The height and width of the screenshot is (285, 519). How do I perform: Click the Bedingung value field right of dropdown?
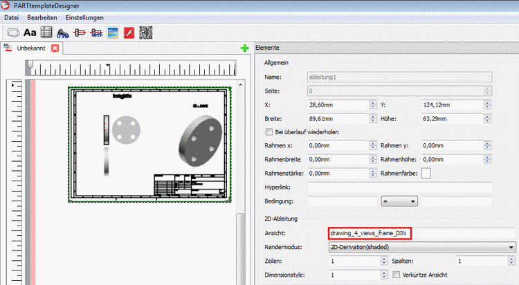(457, 201)
